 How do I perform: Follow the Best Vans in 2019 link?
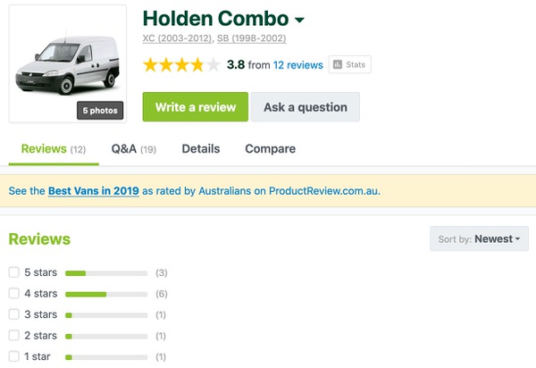[93, 190]
